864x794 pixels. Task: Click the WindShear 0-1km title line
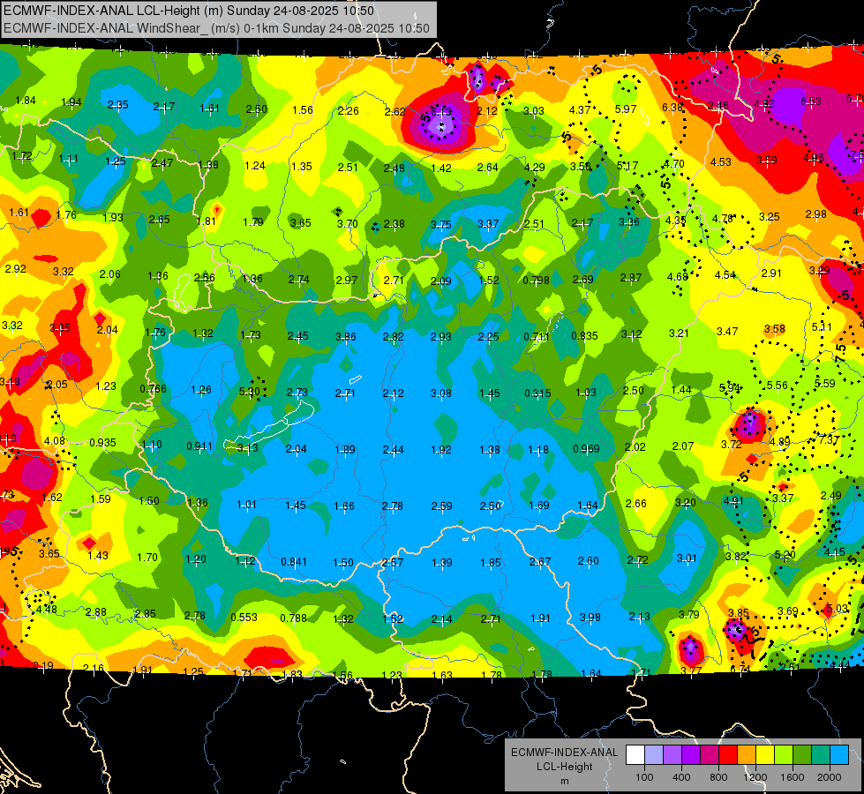pos(216,28)
